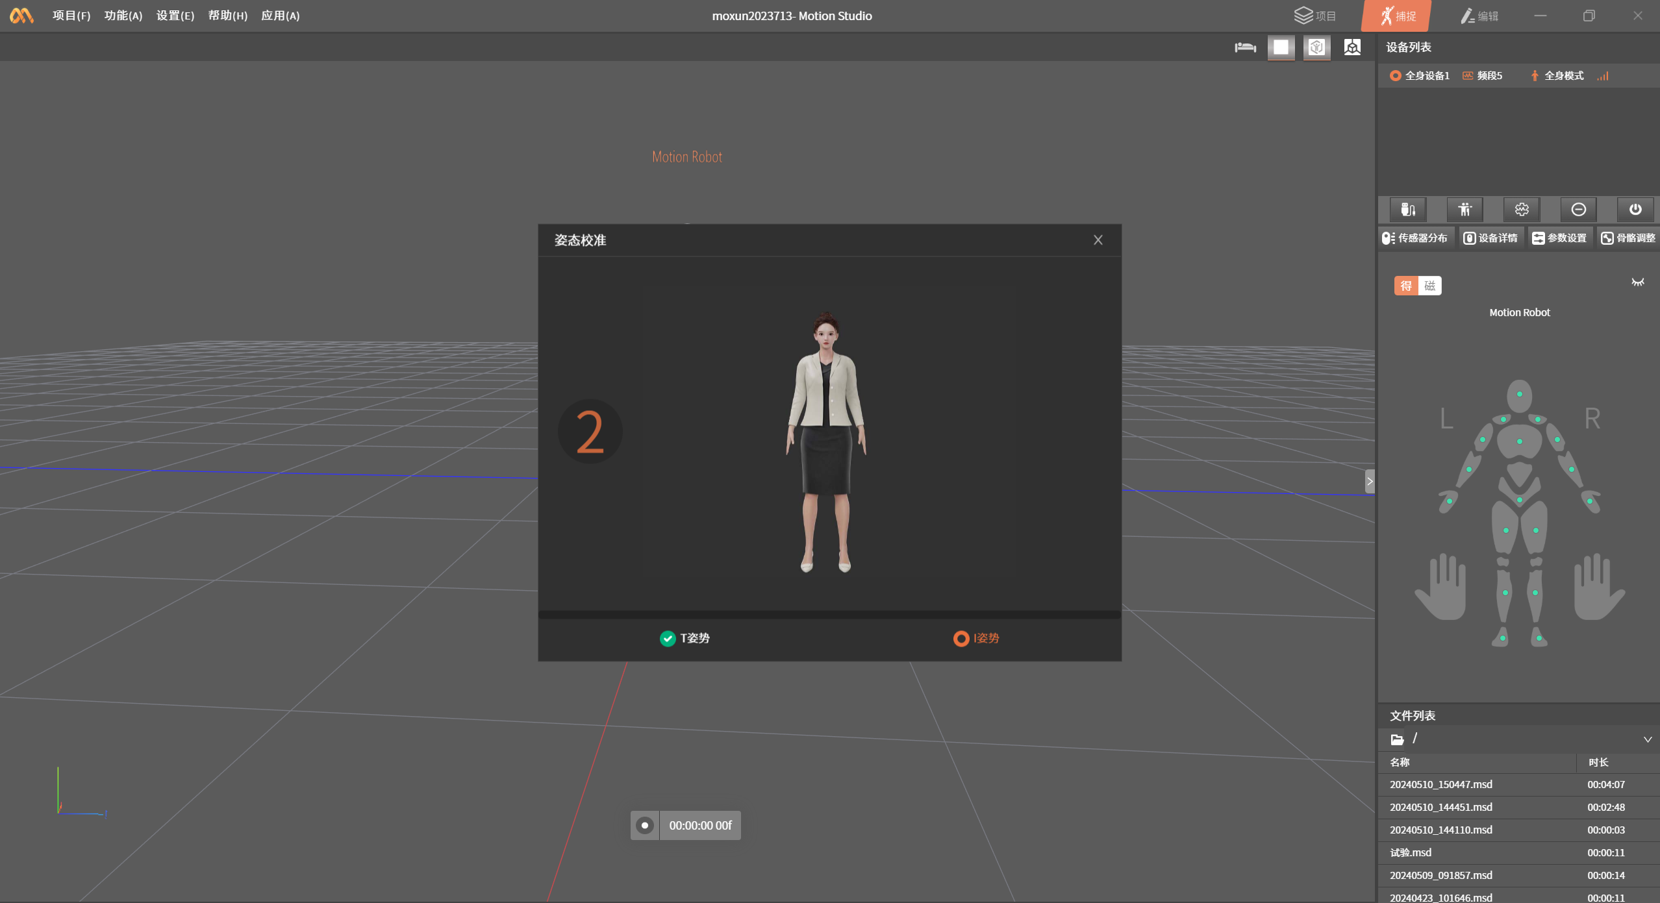1660x903 pixels.
Task: Click the circle-minus device icon
Action: [1578, 209]
